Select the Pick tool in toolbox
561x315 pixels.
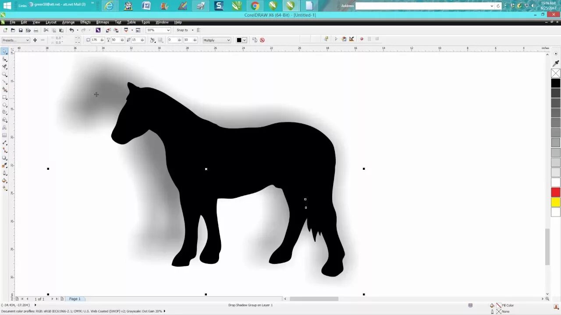[4, 52]
